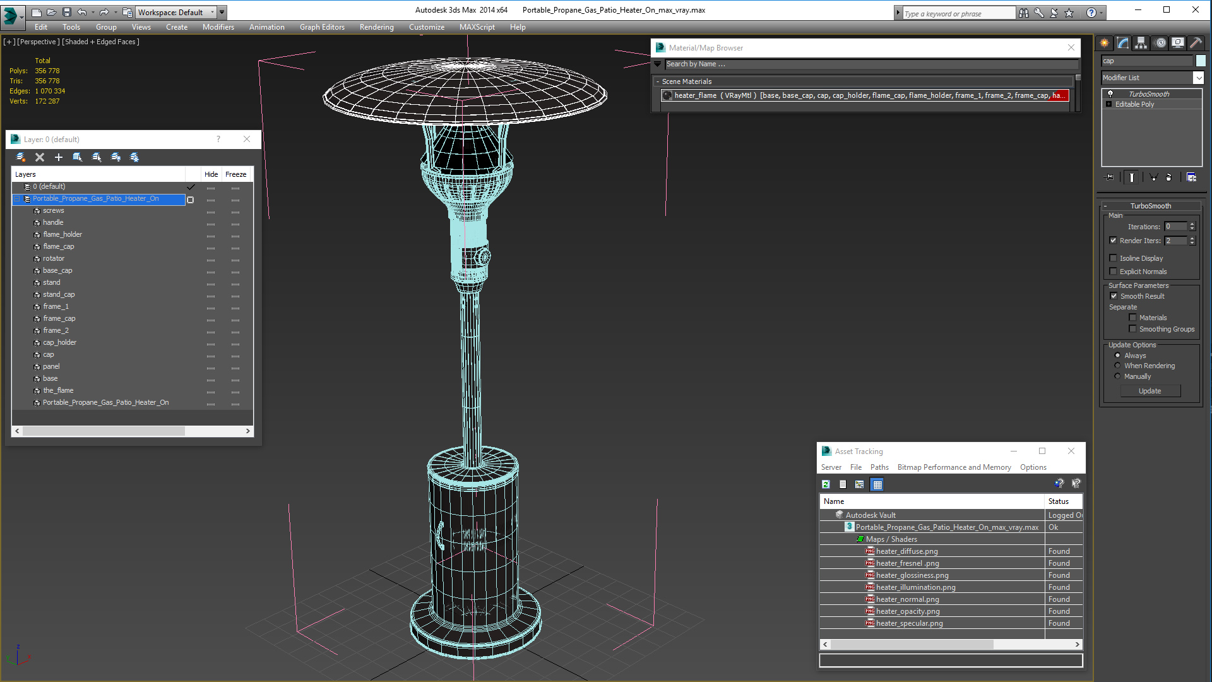The width and height of the screenshot is (1212, 682).
Task: Open the Hierarchy command panel tab
Action: (x=1141, y=43)
